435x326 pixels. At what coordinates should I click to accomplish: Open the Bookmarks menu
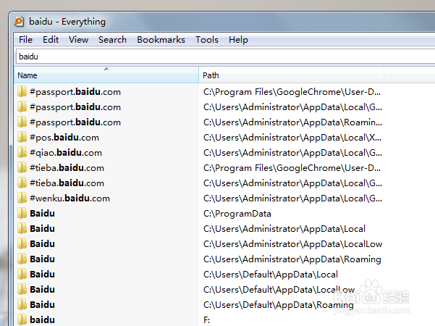pos(161,40)
